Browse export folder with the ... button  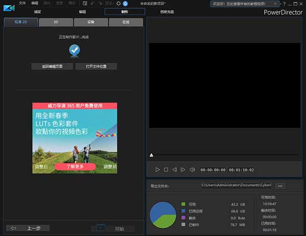point(281,185)
